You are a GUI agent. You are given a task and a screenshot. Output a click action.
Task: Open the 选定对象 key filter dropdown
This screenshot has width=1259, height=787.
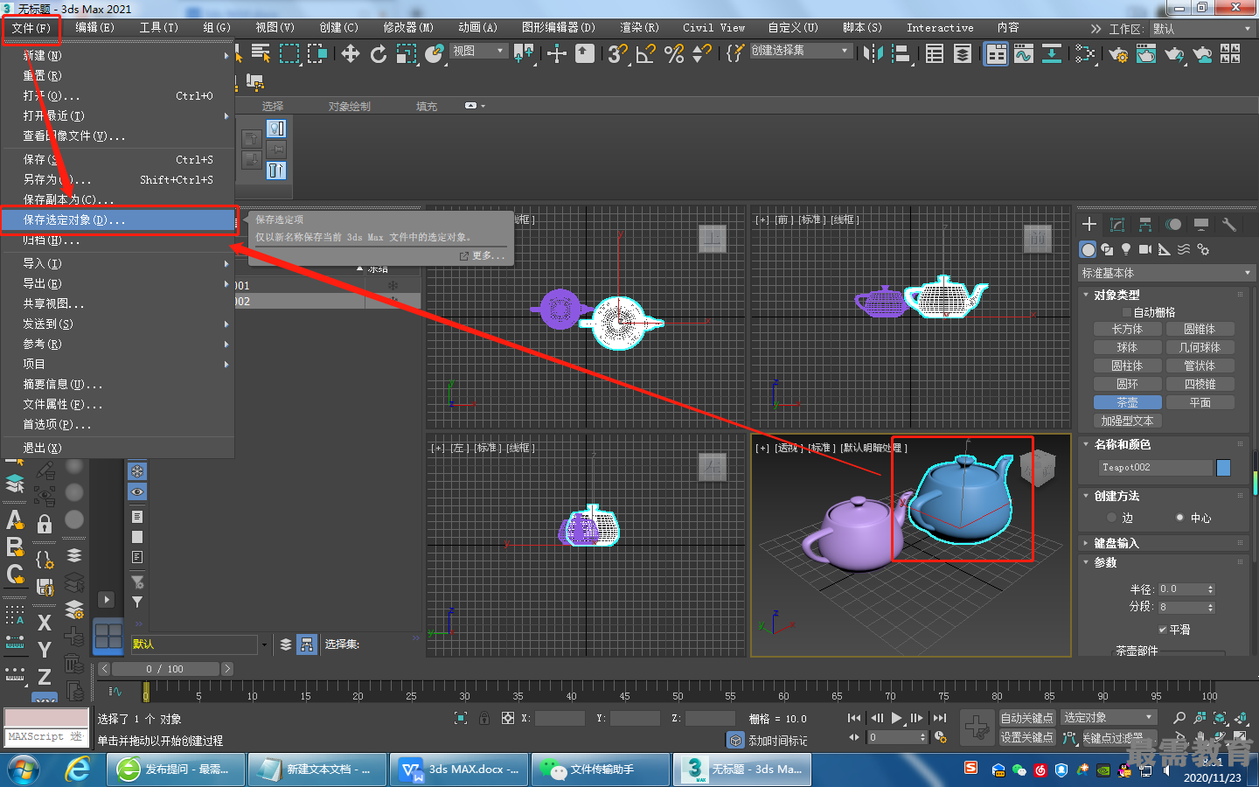click(x=1109, y=718)
